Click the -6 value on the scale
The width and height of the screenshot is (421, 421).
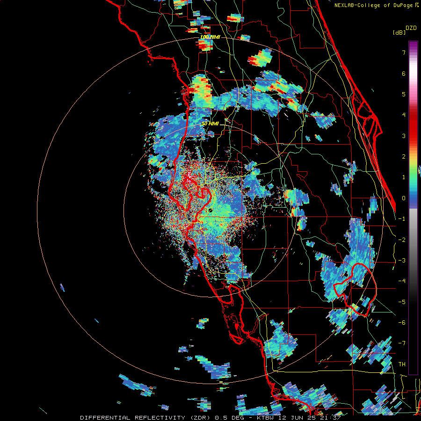(x=402, y=323)
